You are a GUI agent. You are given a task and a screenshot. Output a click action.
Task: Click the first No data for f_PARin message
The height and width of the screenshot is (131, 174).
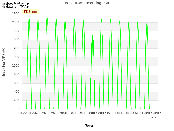click(15, 4)
